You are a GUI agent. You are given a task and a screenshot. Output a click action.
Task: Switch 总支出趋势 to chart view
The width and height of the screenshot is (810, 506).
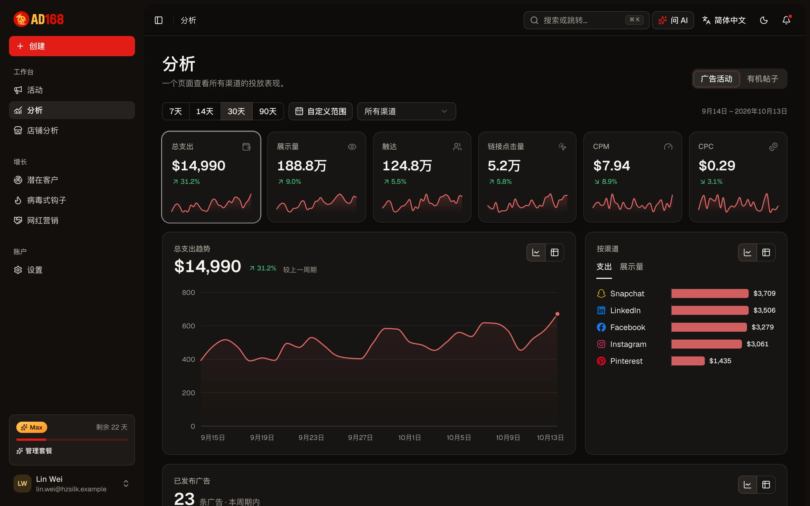pos(536,252)
